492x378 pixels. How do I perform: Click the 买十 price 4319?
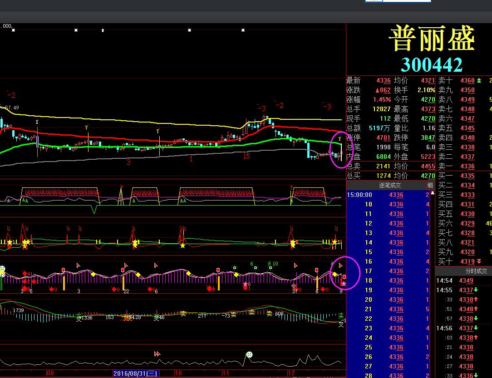467,261
